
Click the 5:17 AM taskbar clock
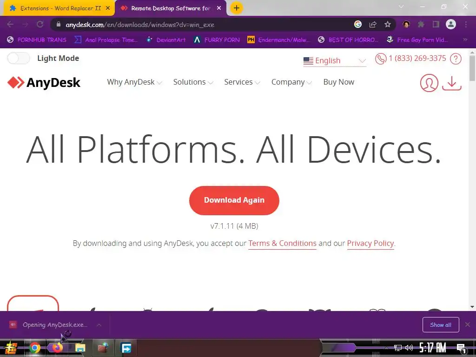[433, 348]
